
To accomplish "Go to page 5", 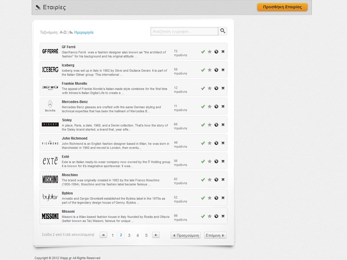I will point(146,235).
